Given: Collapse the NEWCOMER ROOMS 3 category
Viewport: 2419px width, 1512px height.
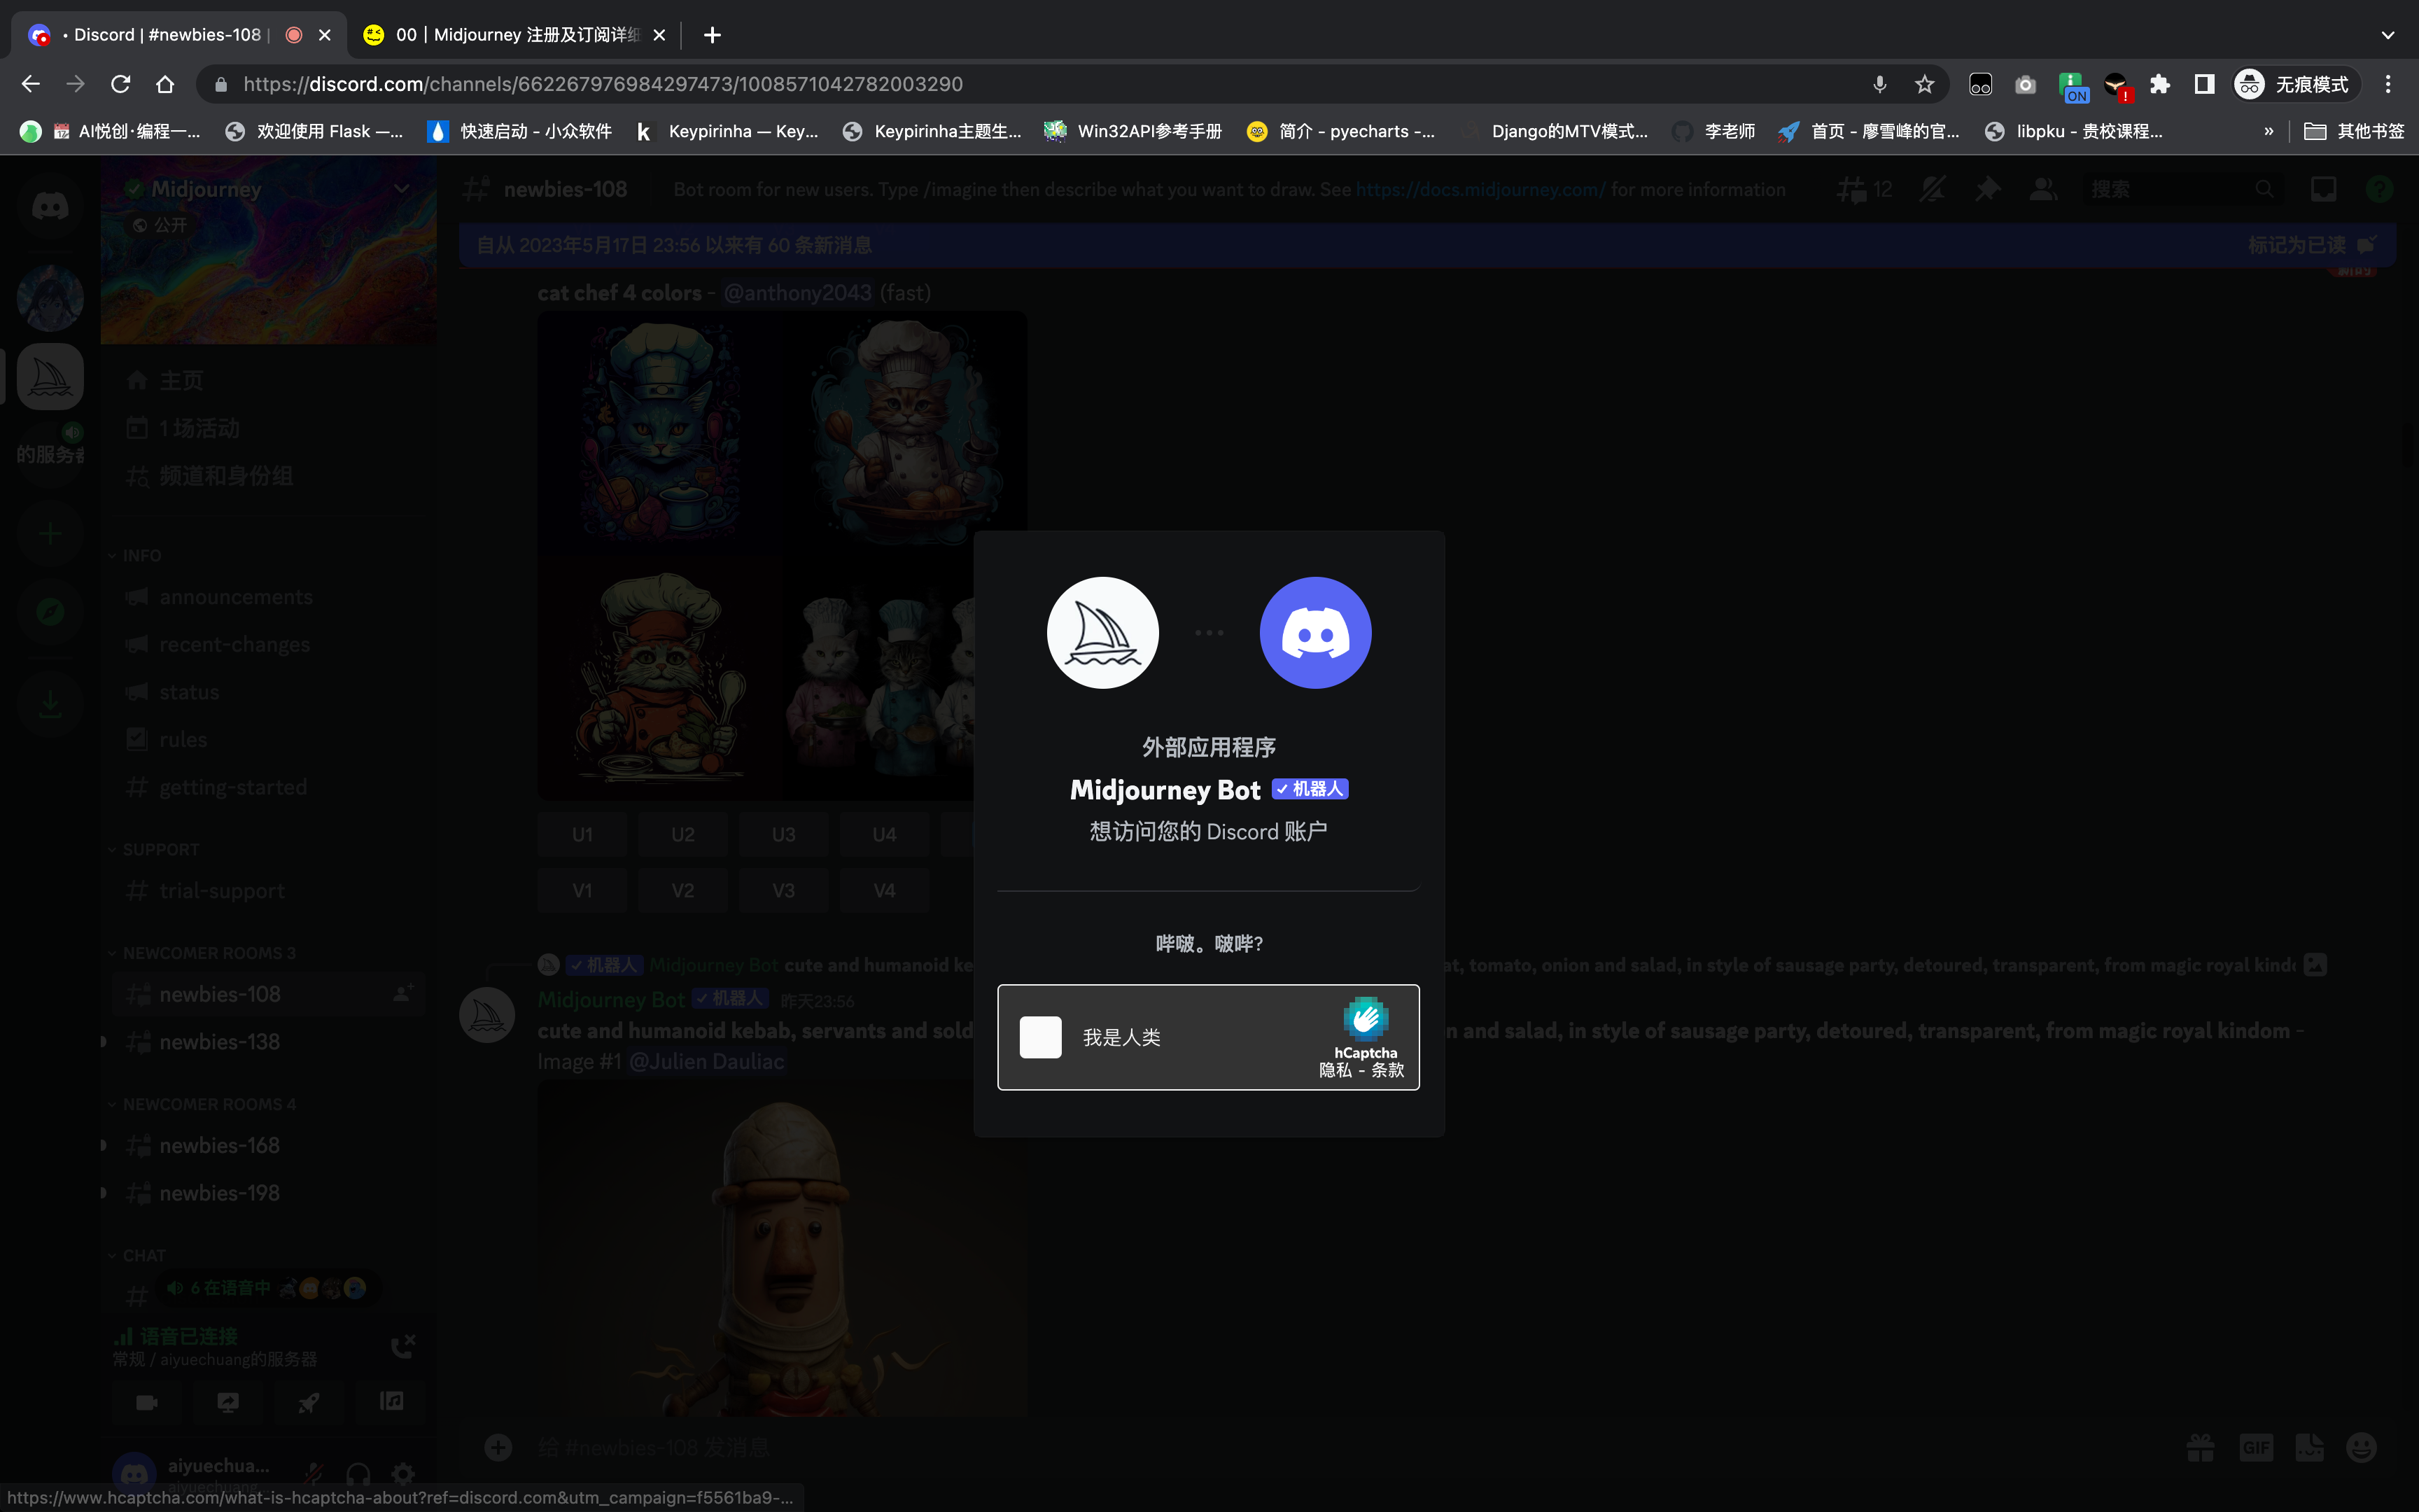Looking at the screenshot, I should coord(201,953).
